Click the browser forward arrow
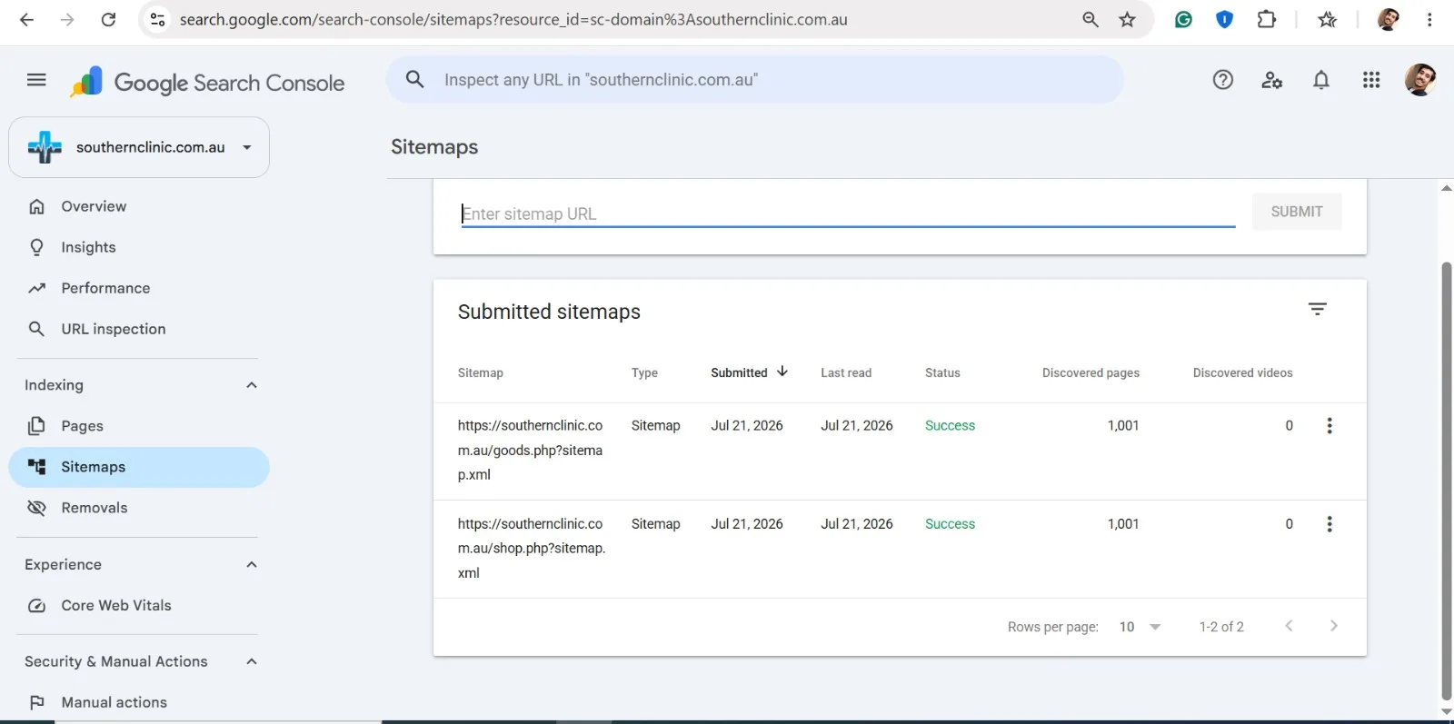 point(67,19)
